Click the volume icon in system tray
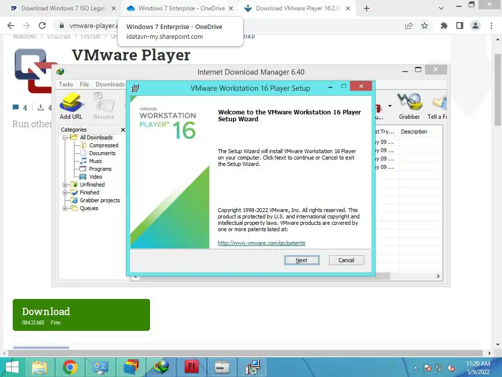This screenshot has width=502, height=377. coord(451,368)
